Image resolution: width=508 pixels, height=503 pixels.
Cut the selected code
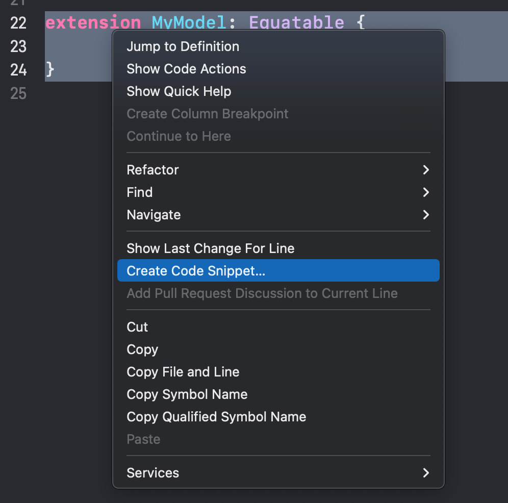(278, 326)
